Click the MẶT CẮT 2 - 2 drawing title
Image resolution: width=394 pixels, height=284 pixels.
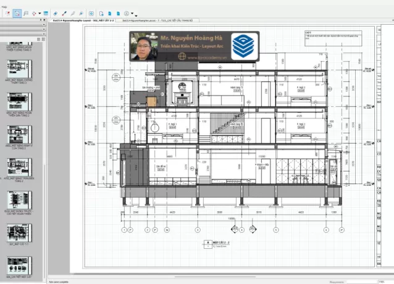point(221,243)
